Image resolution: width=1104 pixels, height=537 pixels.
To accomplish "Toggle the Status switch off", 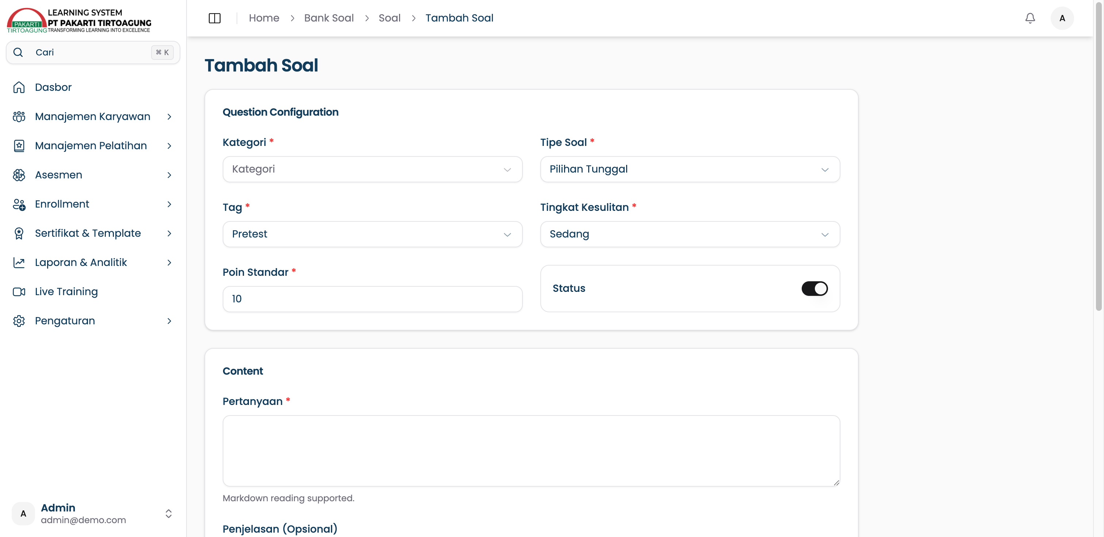I will point(814,288).
